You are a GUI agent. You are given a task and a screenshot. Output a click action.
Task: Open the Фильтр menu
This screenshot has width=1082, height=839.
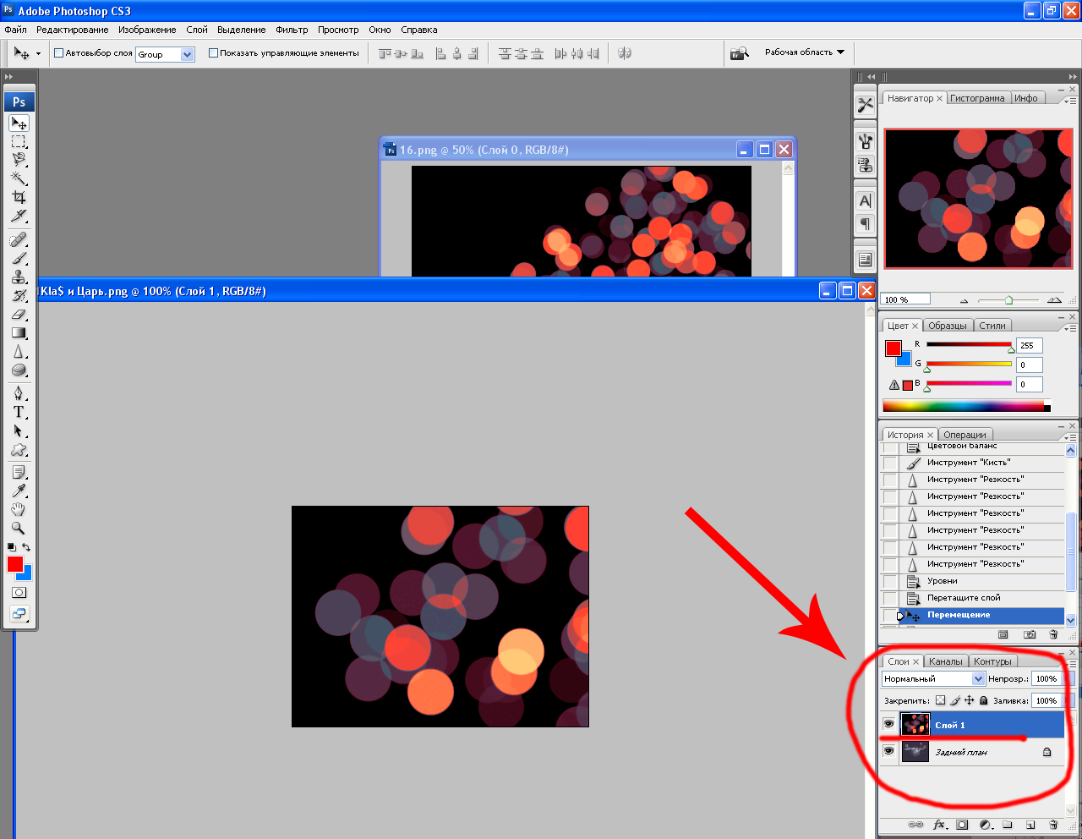tap(292, 30)
